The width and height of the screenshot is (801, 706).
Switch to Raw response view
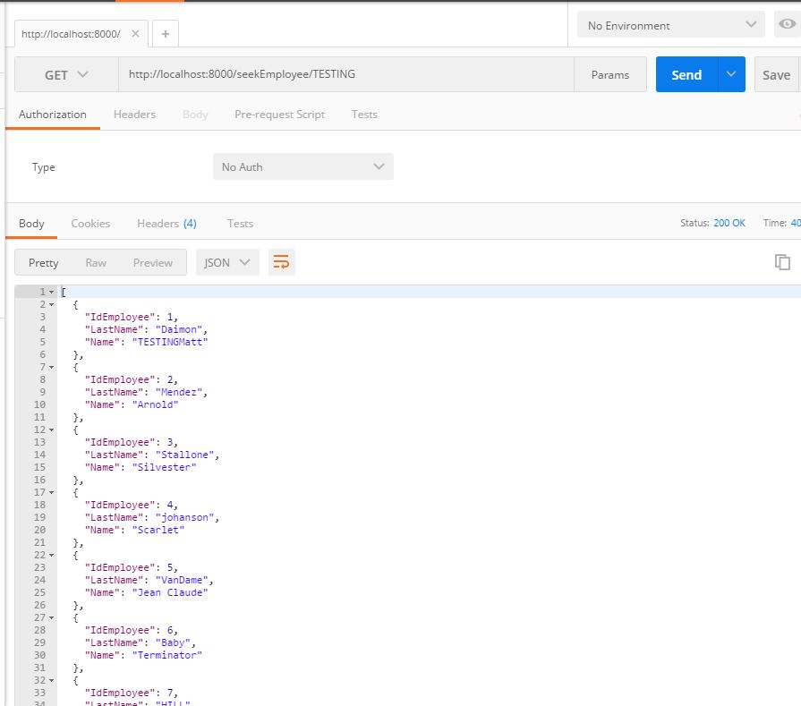click(x=96, y=262)
